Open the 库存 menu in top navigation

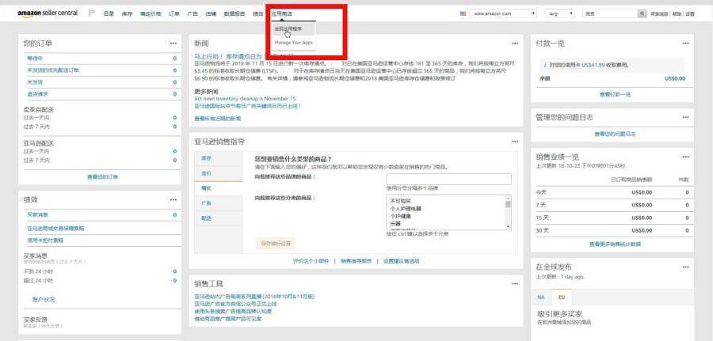(127, 13)
